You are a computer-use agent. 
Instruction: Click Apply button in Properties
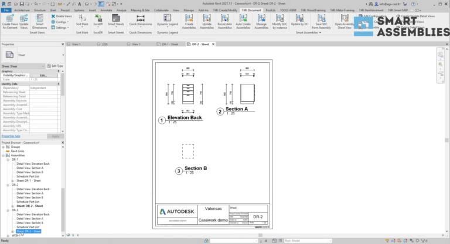[56, 136]
